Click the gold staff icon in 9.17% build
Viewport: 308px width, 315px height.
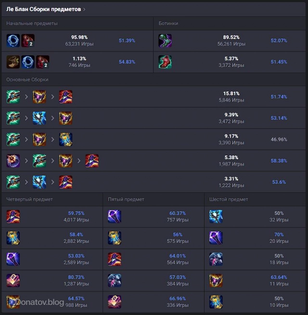(x=65, y=139)
